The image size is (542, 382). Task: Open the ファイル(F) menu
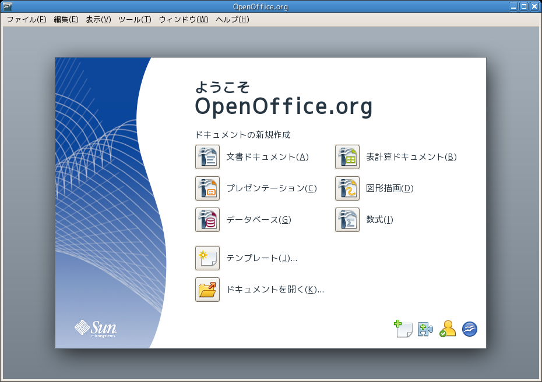click(27, 20)
